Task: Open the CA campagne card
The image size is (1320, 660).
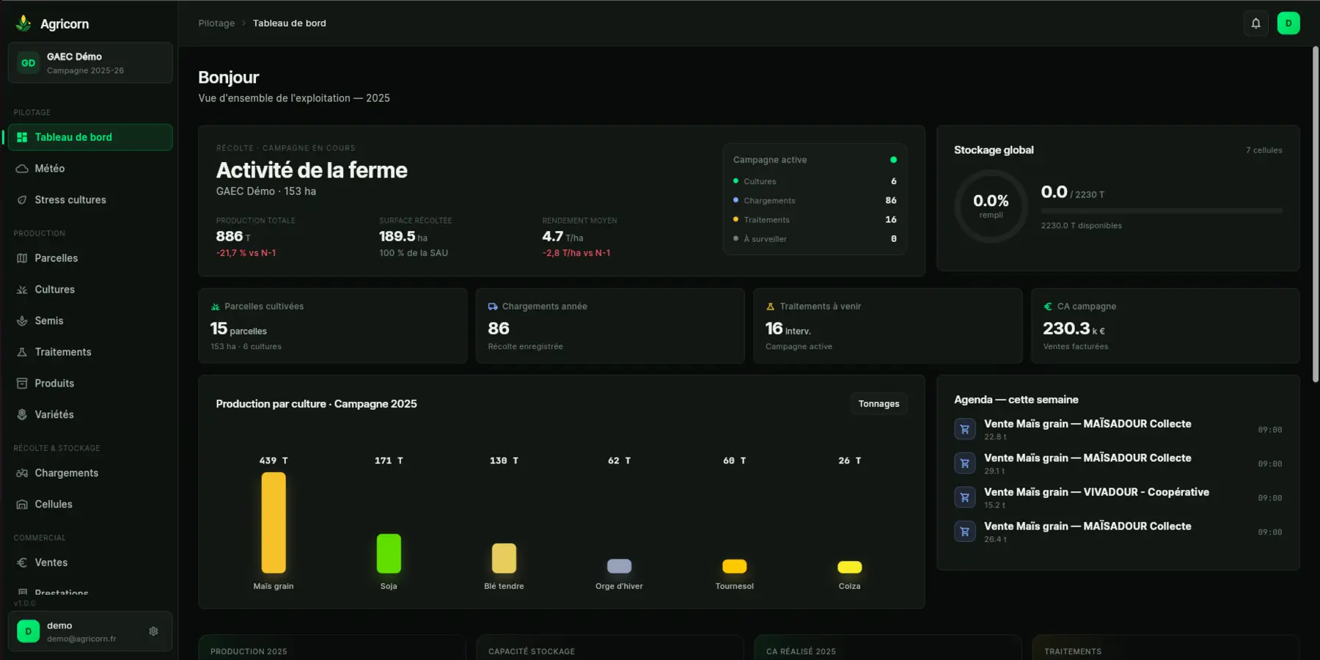Action: pyautogui.click(x=1165, y=326)
